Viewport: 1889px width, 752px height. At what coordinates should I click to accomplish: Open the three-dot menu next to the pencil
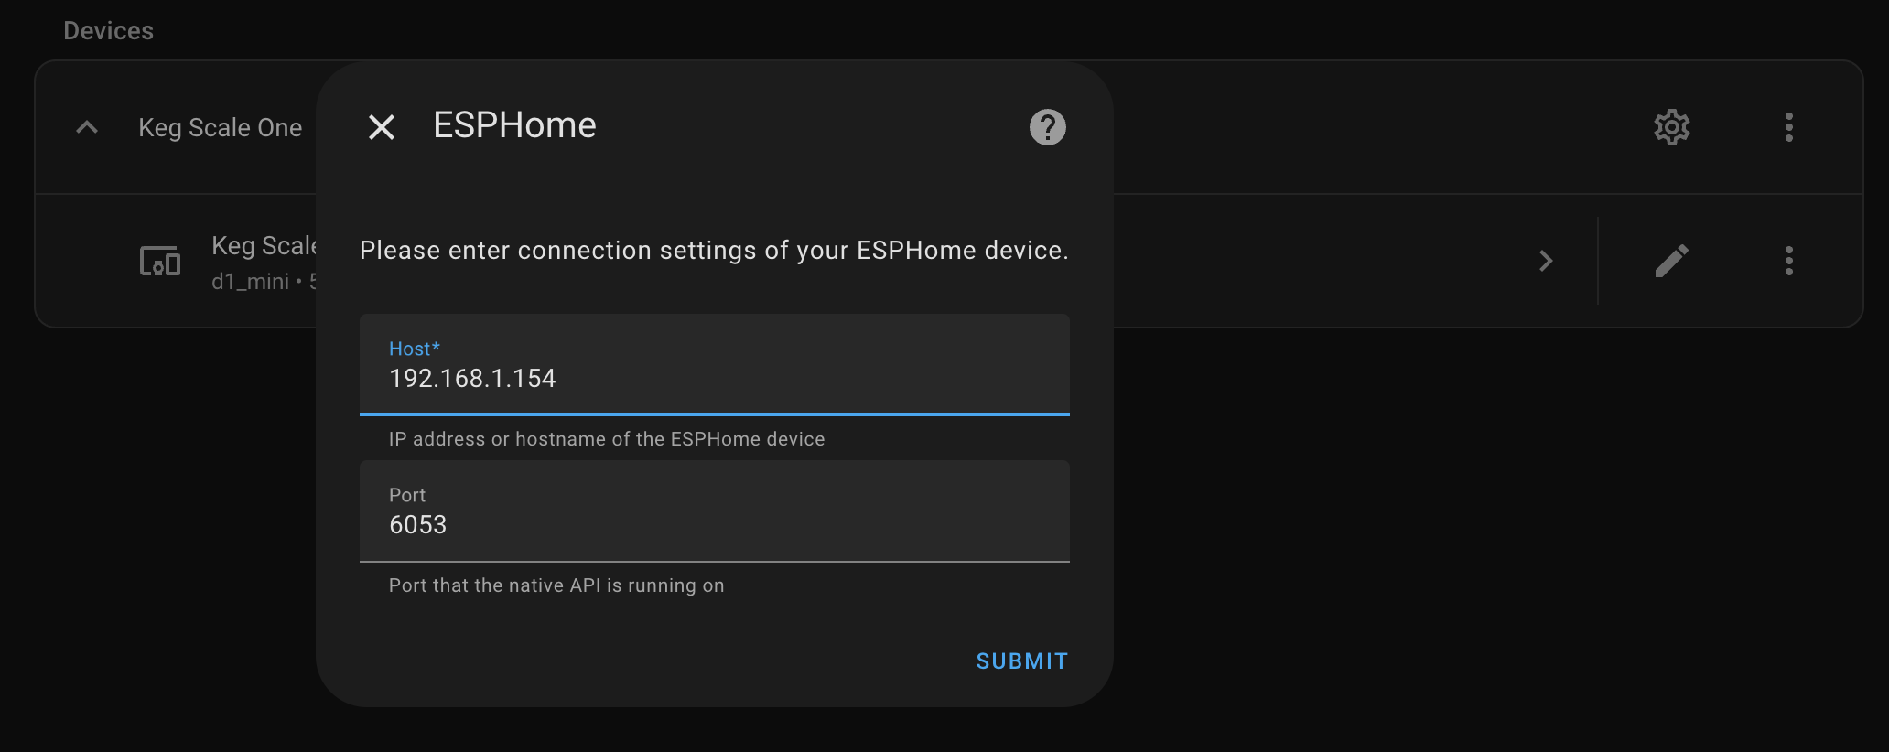click(1789, 261)
